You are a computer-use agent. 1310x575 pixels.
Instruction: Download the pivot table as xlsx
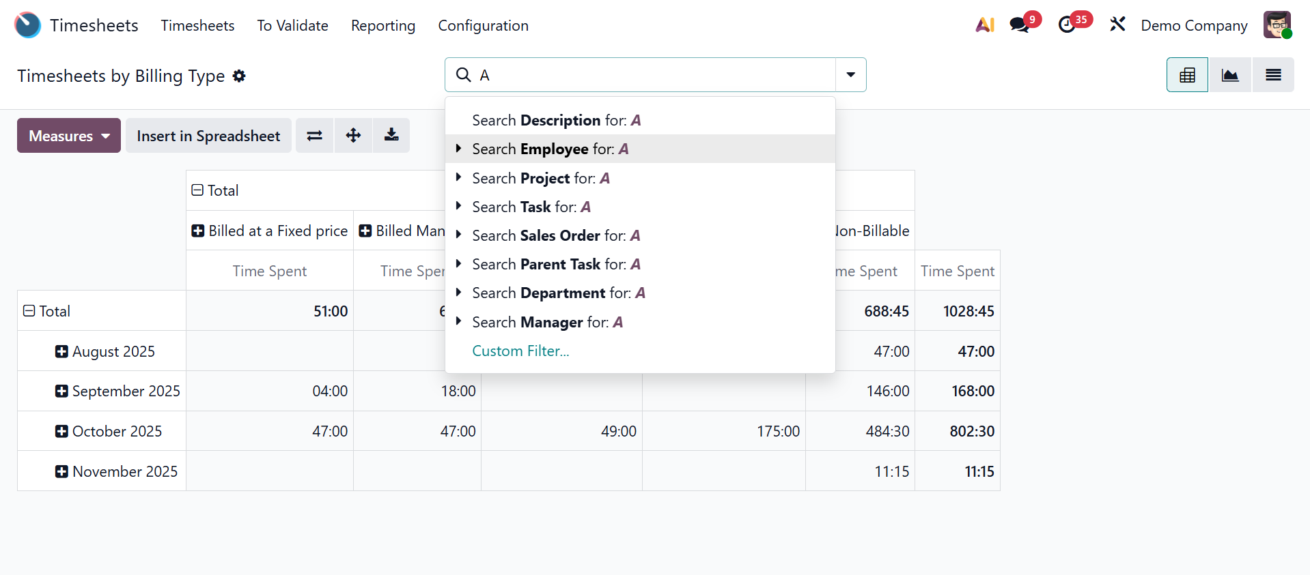click(x=391, y=136)
